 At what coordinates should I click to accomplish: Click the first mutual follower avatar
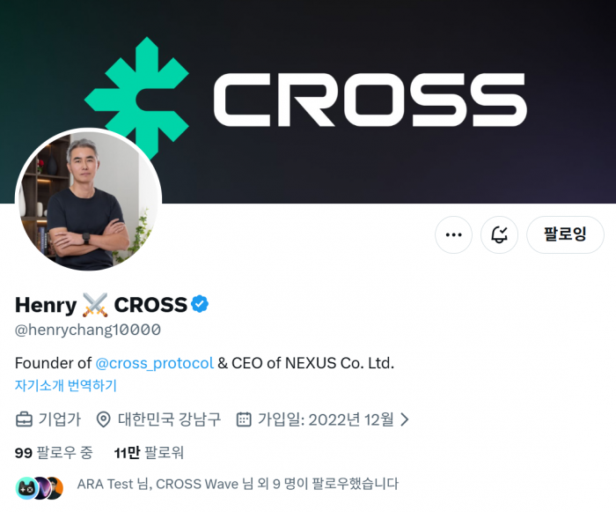pyautogui.click(x=26, y=488)
